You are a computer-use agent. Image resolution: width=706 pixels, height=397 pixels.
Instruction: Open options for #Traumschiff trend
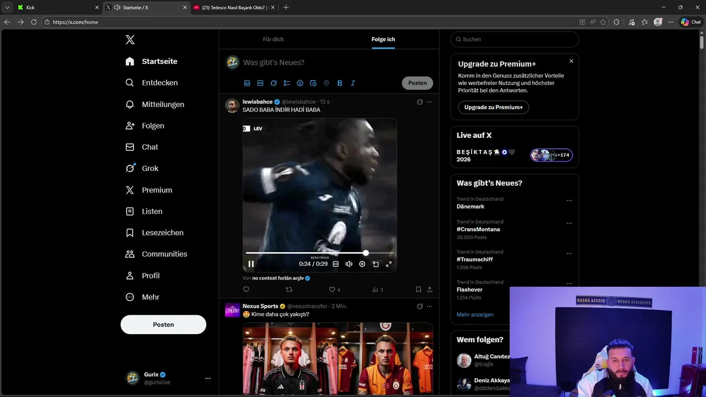click(569, 254)
